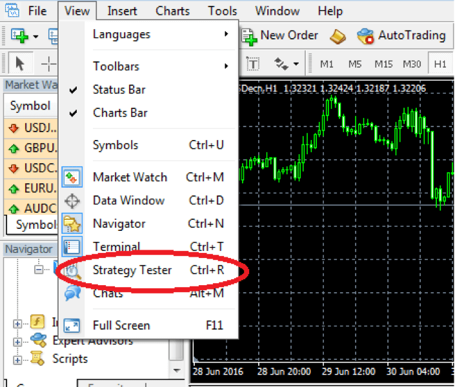Select the AUDC symbol row

click(x=31, y=208)
